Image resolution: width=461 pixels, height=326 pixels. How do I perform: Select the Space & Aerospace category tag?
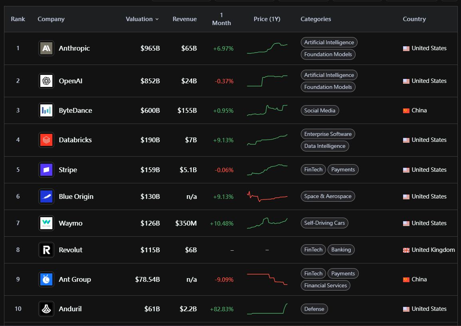point(328,196)
